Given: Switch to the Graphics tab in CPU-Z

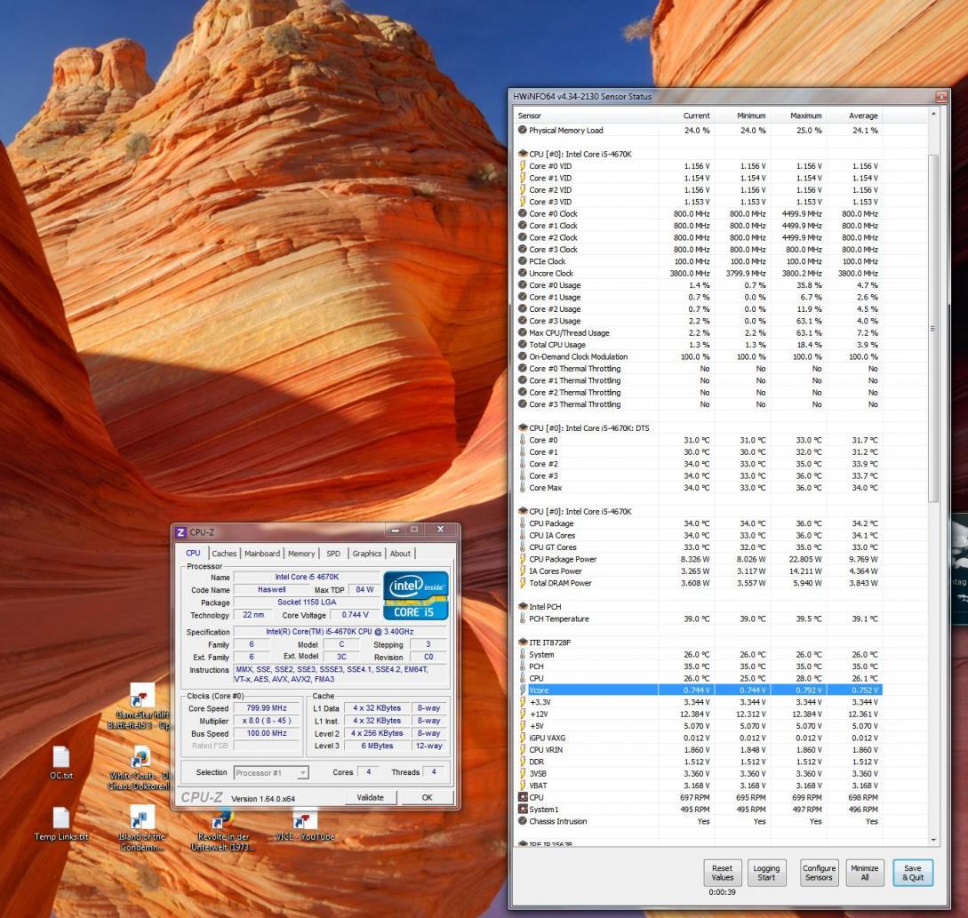Looking at the screenshot, I should click(x=367, y=554).
